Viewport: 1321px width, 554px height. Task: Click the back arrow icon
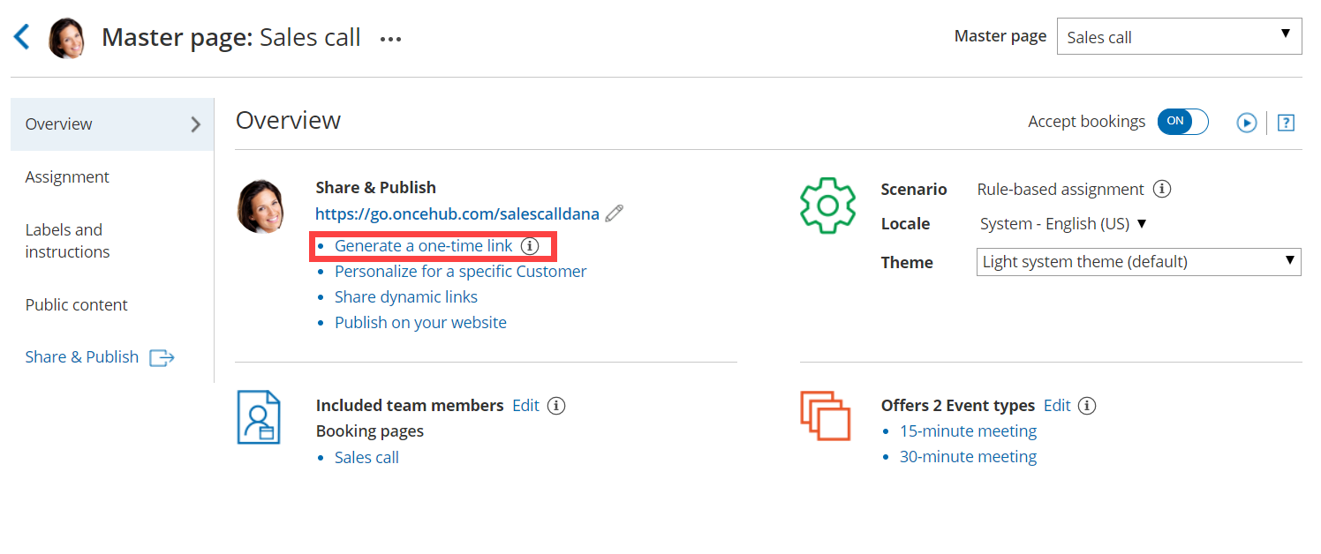coord(22,37)
